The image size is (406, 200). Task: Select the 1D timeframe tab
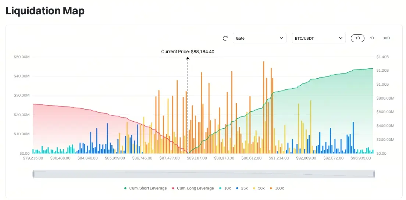point(357,38)
